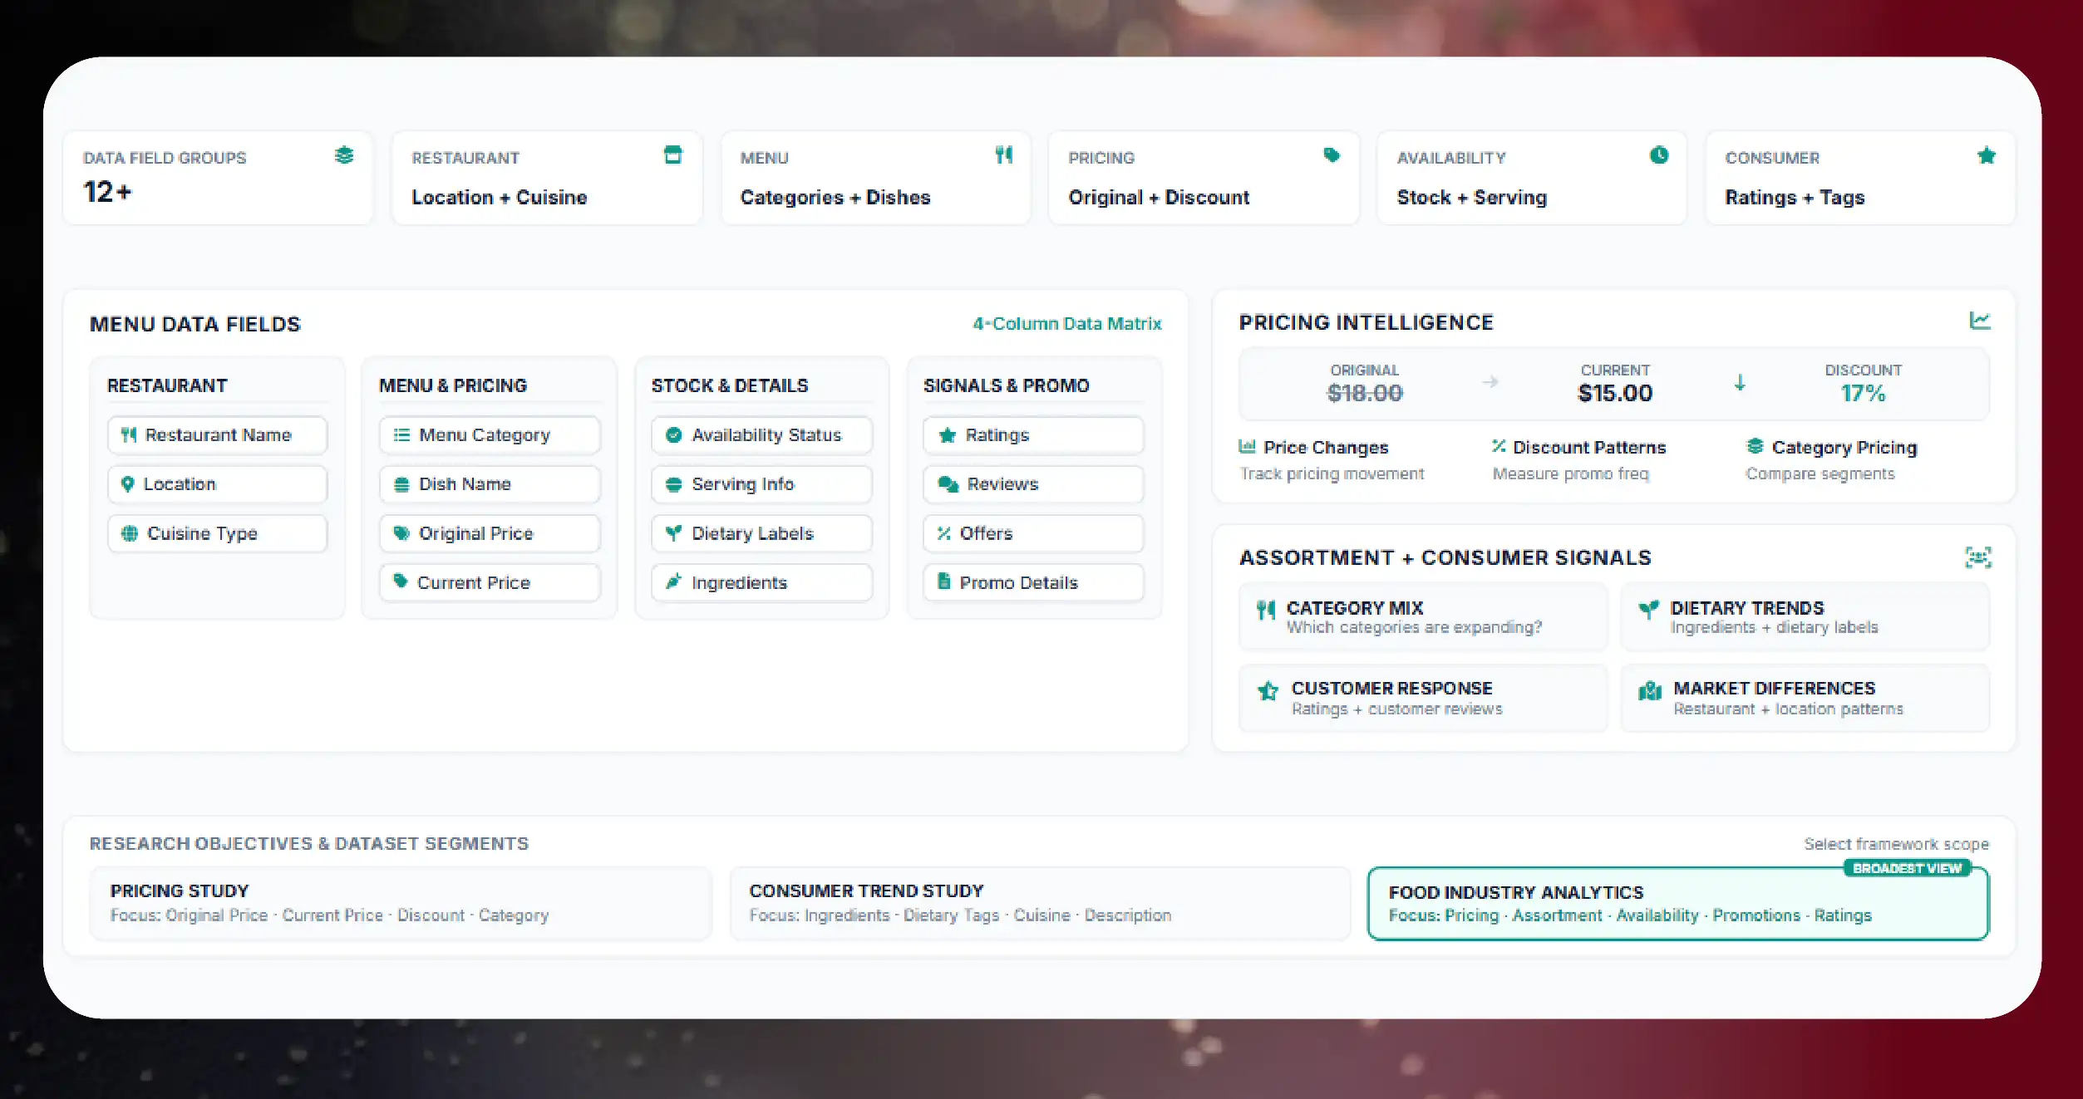Click the burger icon beside Dish Name
Viewport: 2083px width, 1099px height.
401,484
